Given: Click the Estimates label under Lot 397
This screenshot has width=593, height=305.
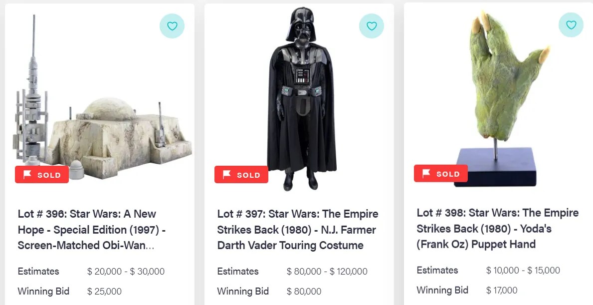Looking at the screenshot, I should click(x=237, y=272).
